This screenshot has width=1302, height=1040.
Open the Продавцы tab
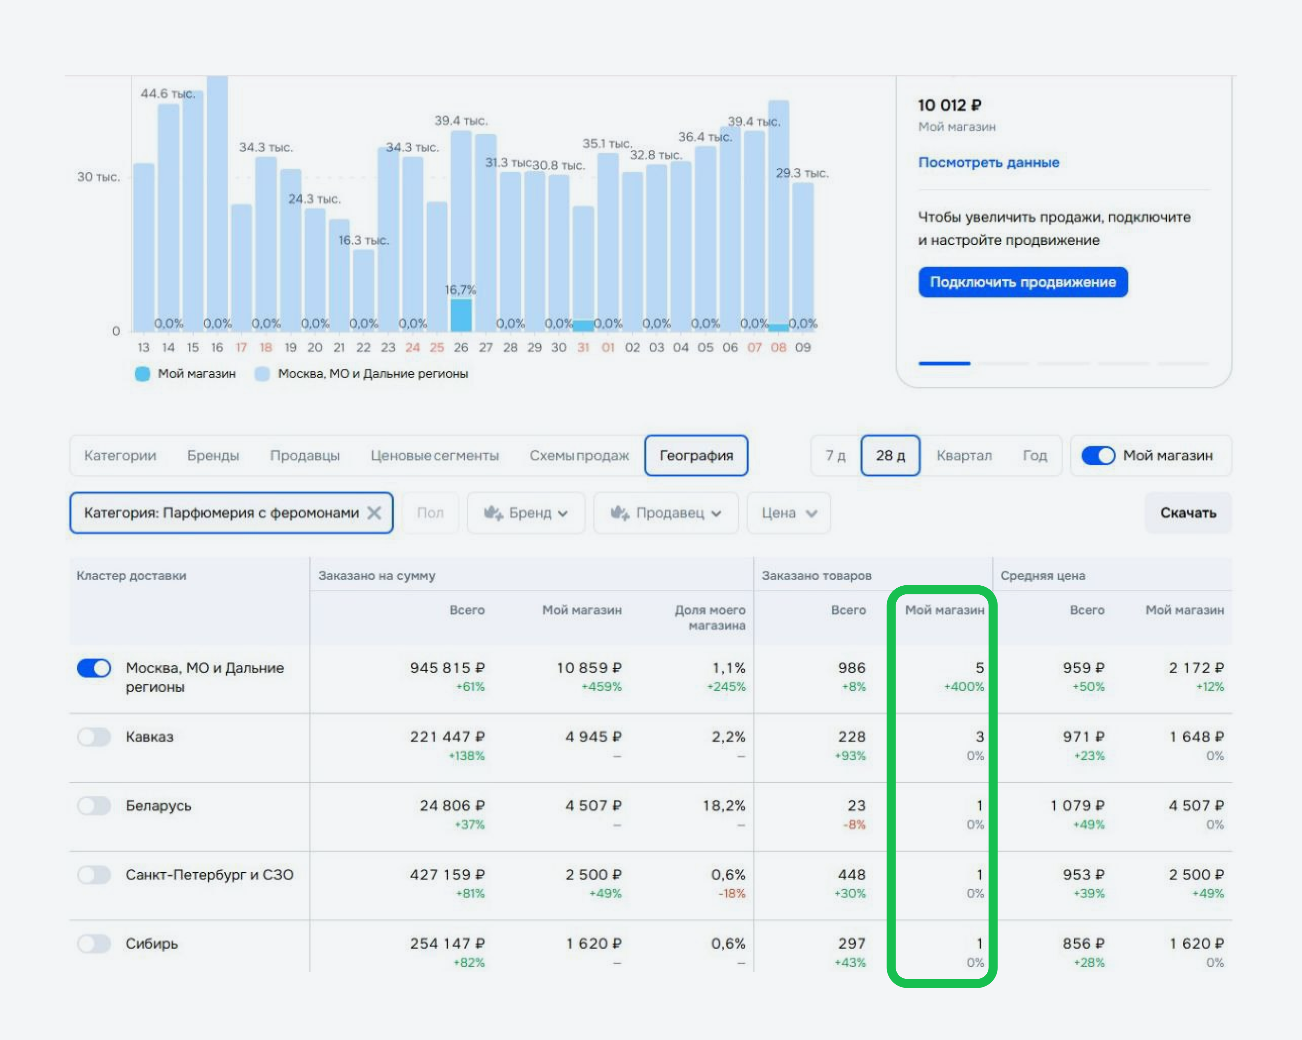[305, 456]
